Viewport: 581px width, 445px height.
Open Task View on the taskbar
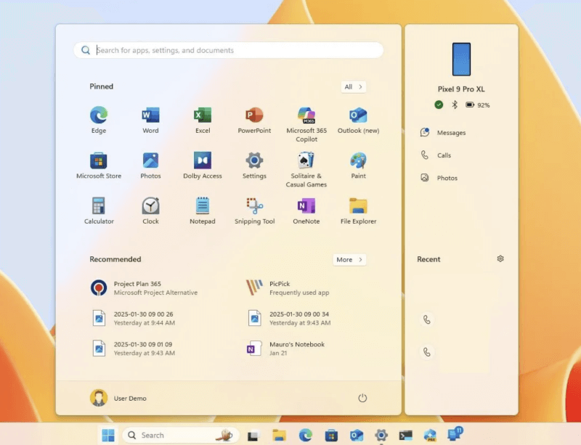[x=253, y=436]
